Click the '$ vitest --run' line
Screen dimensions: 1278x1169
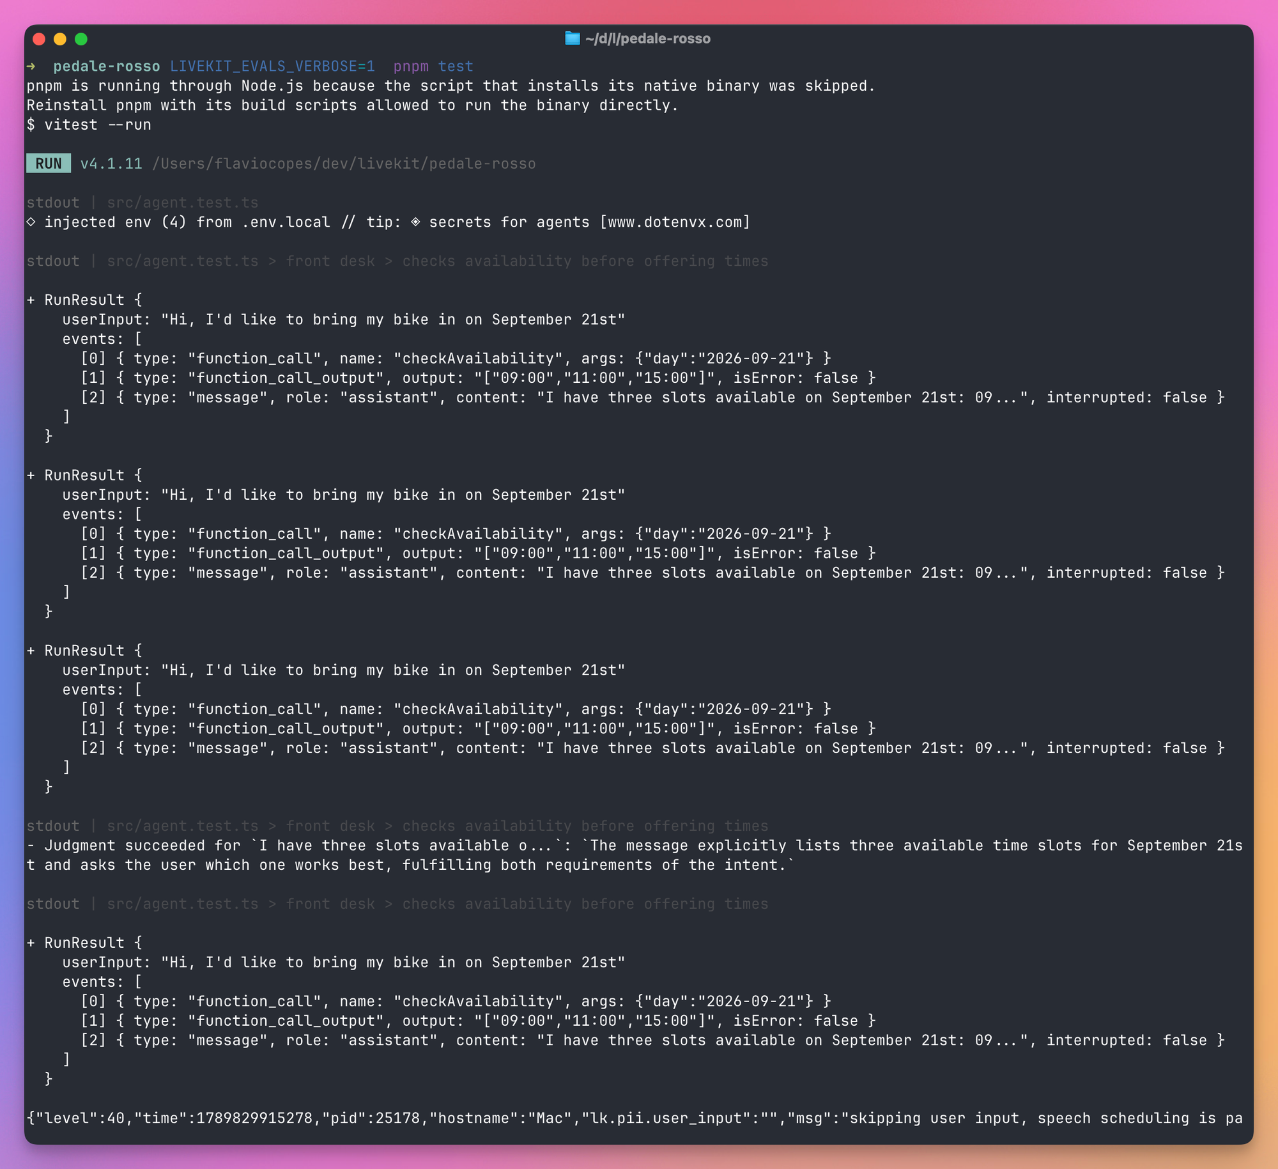pos(89,125)
